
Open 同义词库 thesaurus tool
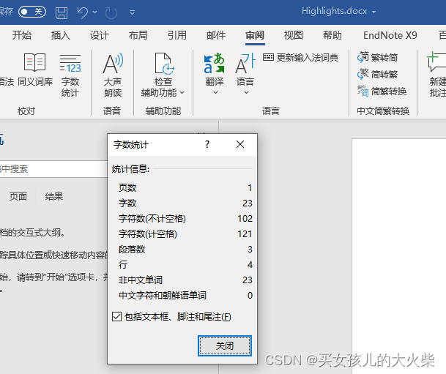point(35,70)
